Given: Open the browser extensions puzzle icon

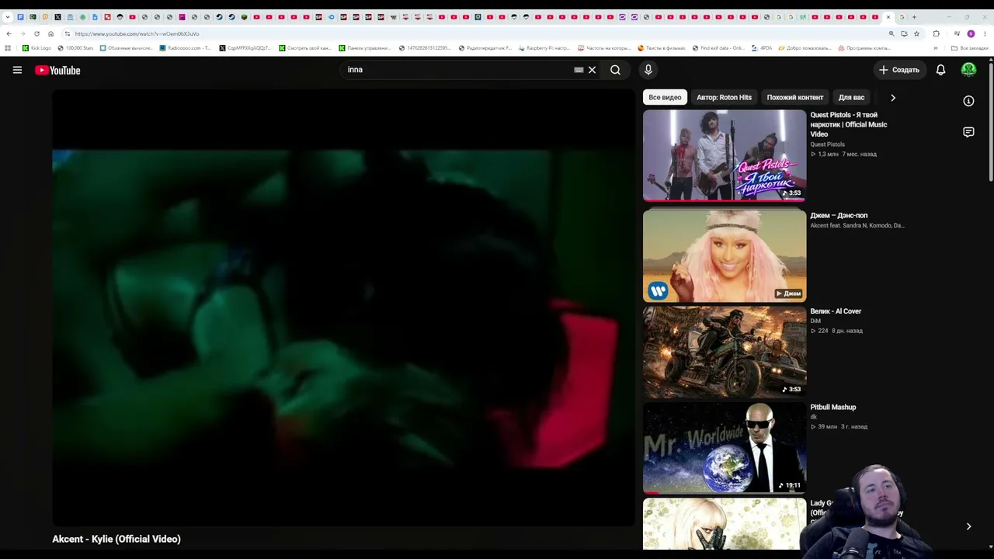Looking at the screenshot, I should point(936,33).
